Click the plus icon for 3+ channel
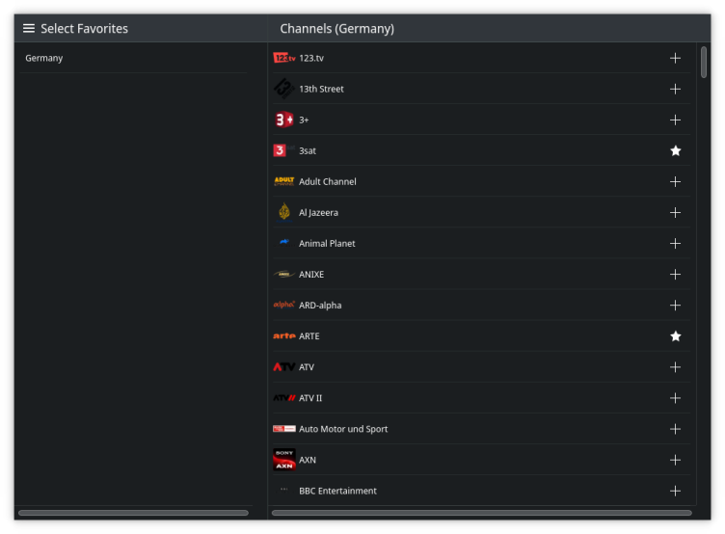 click(x=675, y=120)
